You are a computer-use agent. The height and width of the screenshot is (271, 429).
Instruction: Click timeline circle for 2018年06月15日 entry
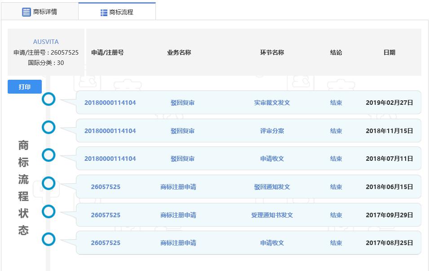tap(49, 183)
